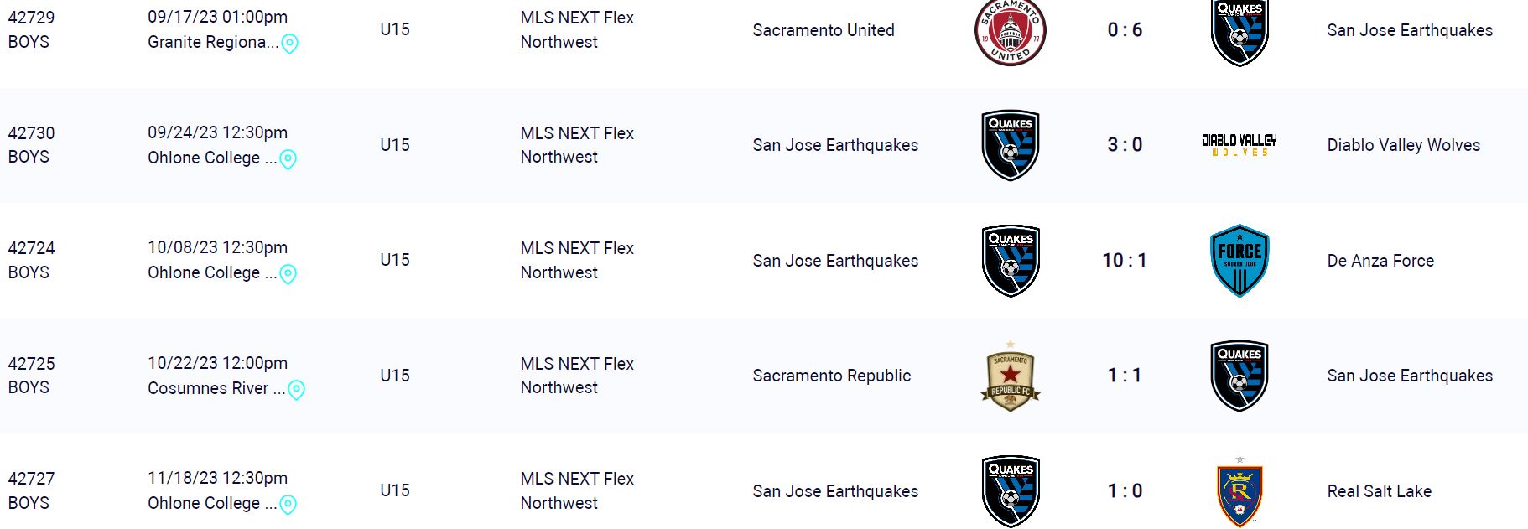The image size is (1528, 529).
Task: Click location pin for 10/08/23 Ohlone College match
Action: 288,274
